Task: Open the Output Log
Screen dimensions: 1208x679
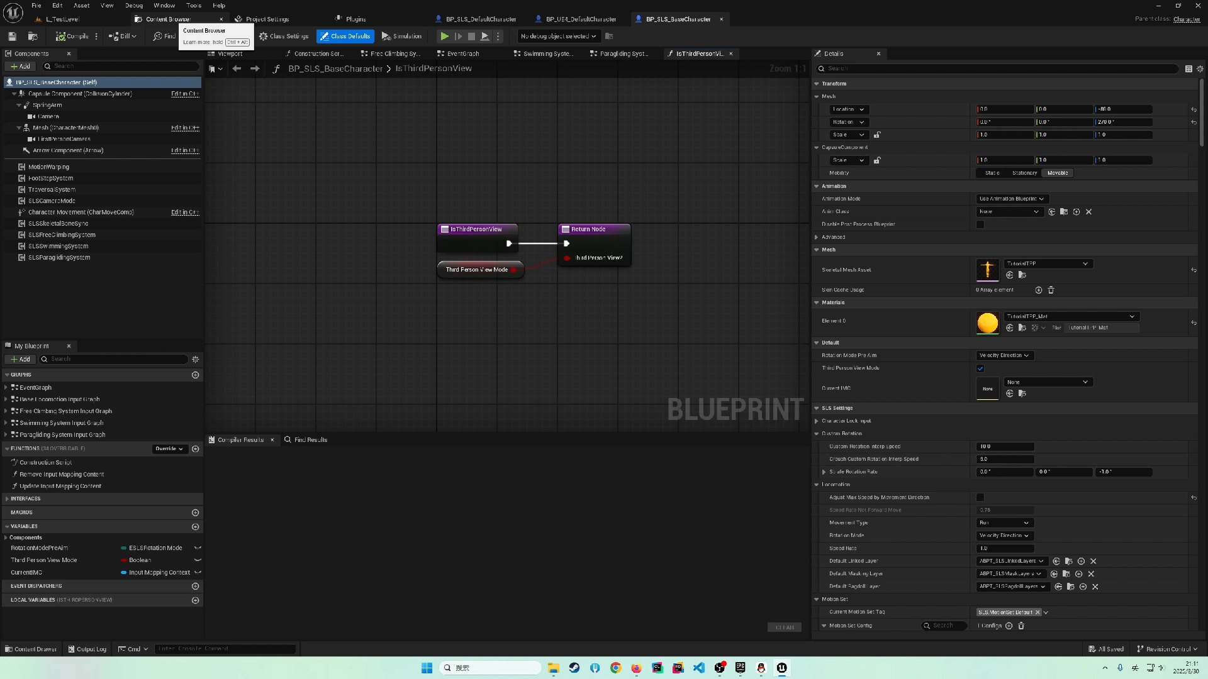Action: [87, 649]
